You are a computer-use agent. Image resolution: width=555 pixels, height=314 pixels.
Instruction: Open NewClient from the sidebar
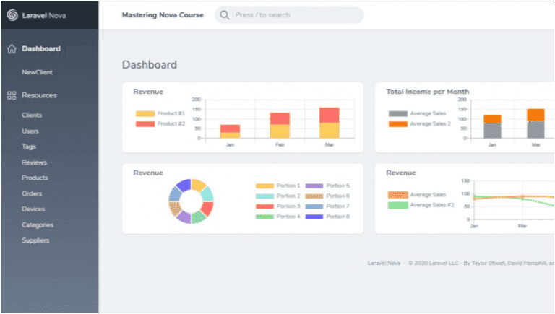coord(37,72)
